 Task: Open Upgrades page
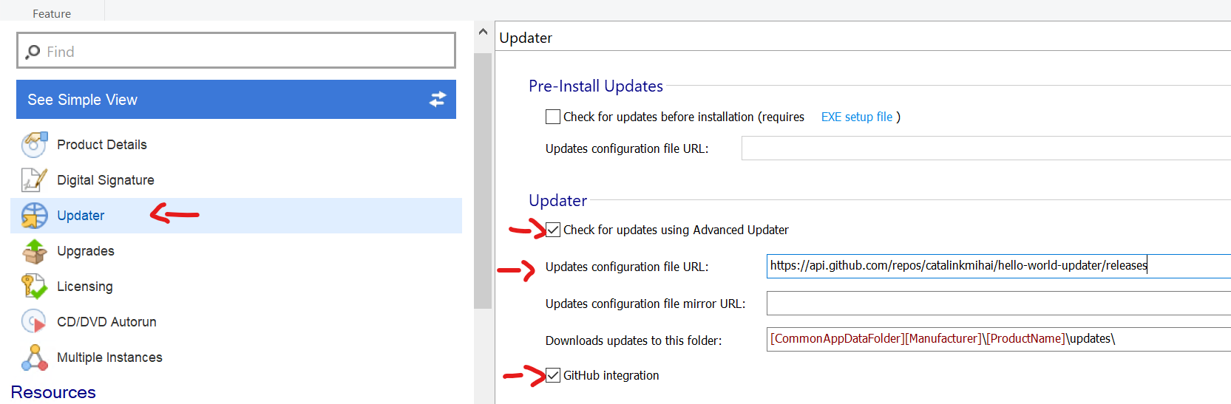tap(86, 251)
